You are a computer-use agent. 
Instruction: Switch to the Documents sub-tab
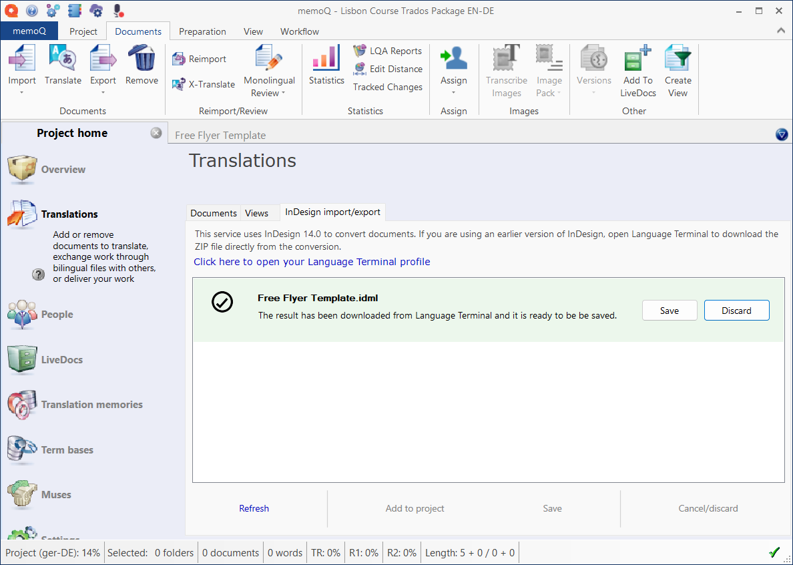(x=214, y=213)
